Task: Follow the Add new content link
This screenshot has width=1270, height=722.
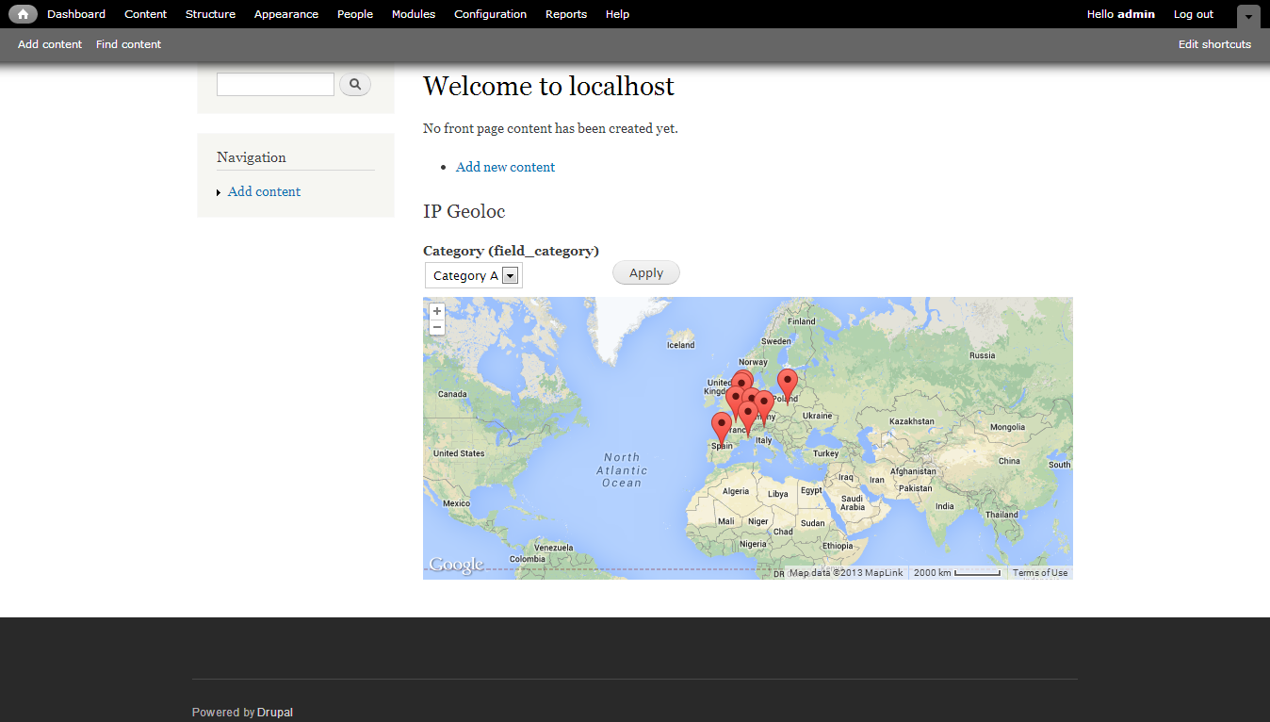Action: coord(505,167)
